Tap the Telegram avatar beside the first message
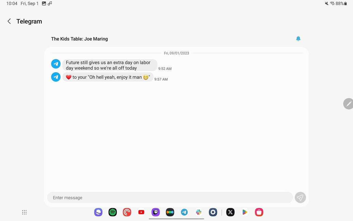The image size is (353, 221). coord(56,64)
